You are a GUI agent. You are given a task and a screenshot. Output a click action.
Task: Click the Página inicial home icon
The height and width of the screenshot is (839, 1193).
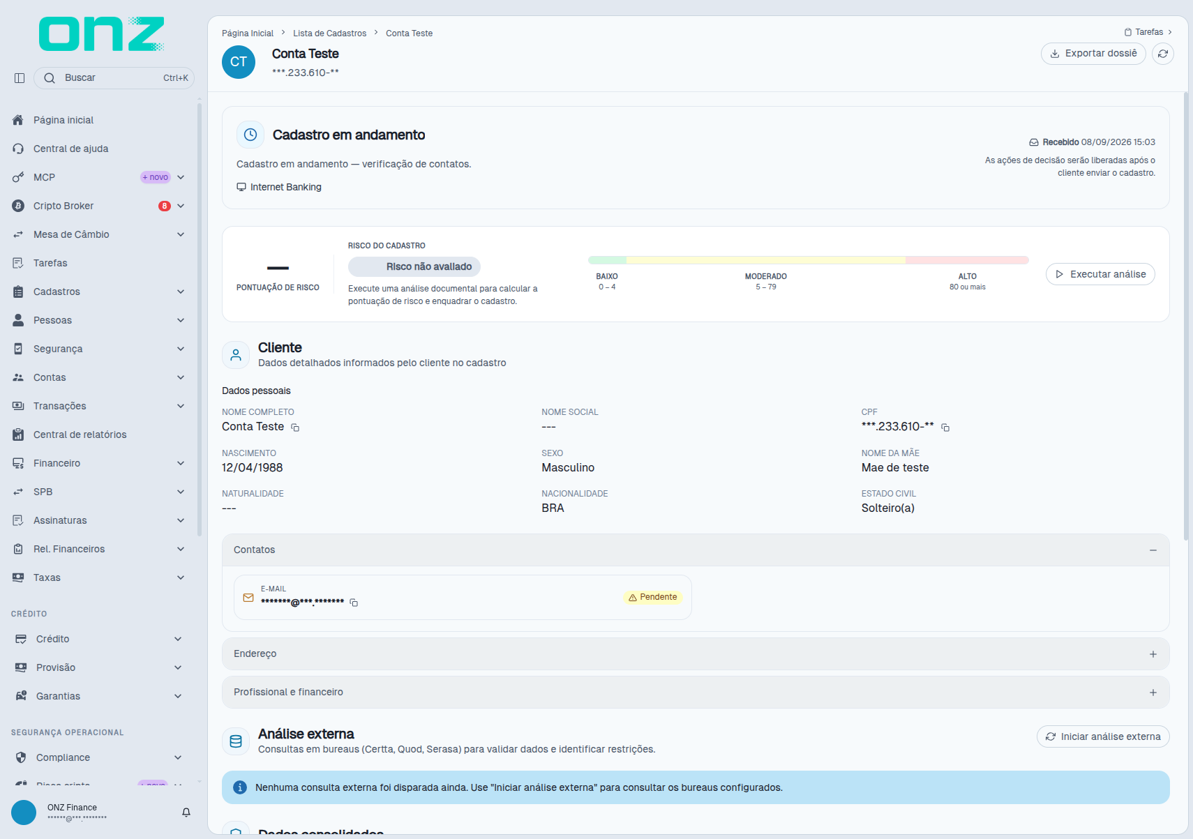(x=18, y=120)
